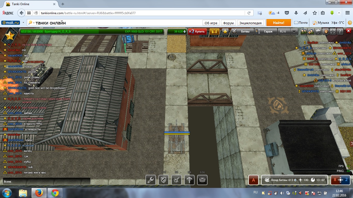The height and width of the screenshot is (198, 353).
Task: Expand the @mail.ru toolbar dropdown arrow
Action: 24,23
